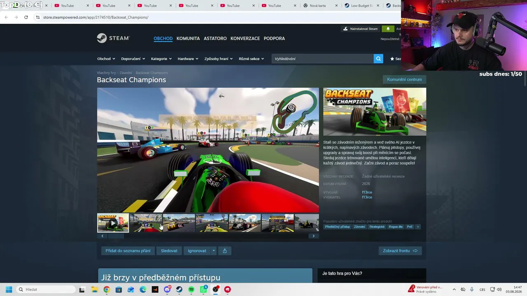Screen dimensions: 527x296
Task: Open the KOMUNITA menu
Action: coord(188,38)
